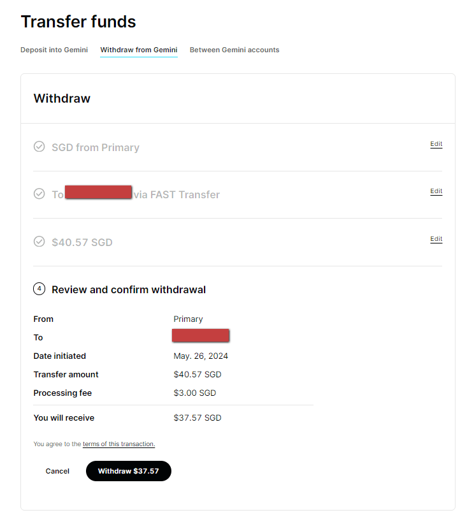Viewport: 467px width, 515px height.
Task: Edit the $40.57 SGD amount step
Action: pos(436,239)
